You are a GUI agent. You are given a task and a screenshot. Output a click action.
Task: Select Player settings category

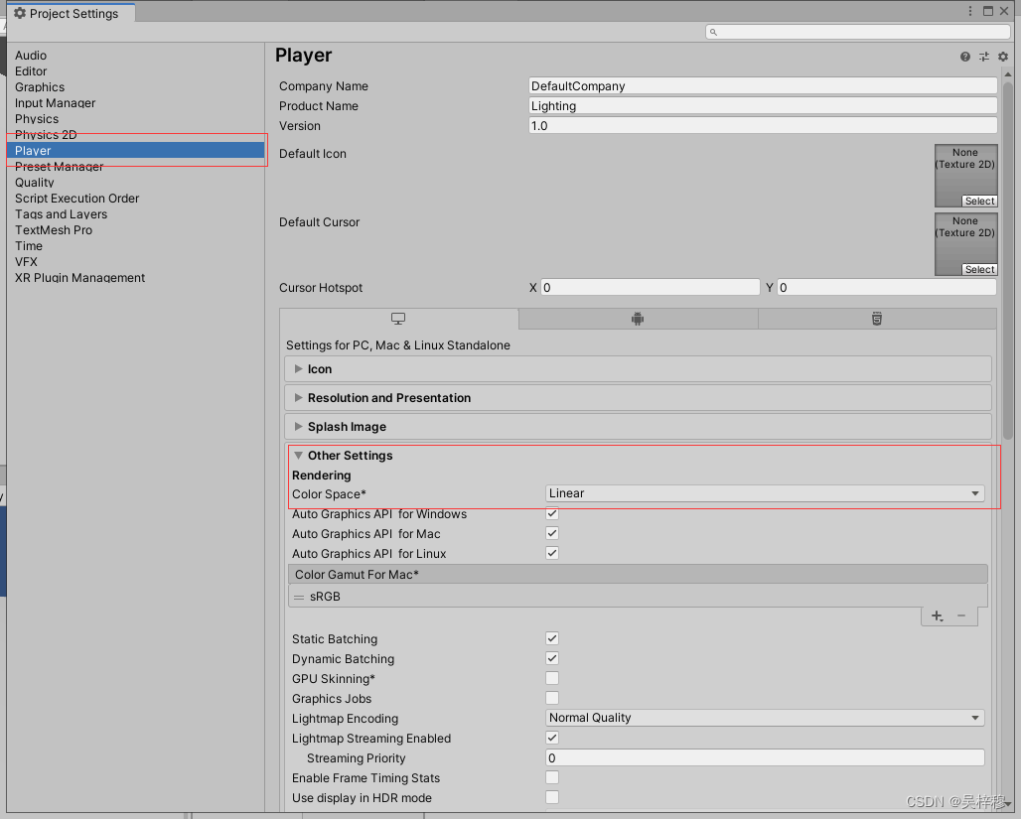tap(135, 150)
